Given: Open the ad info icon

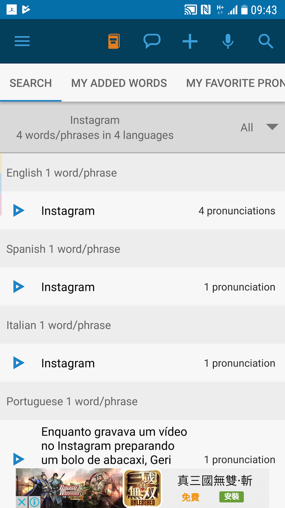Looking at the screenshot, I should click(x=34, y=502).
